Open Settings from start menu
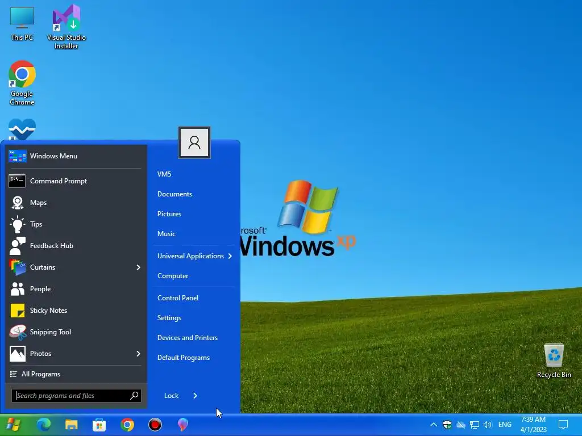Image resolution: width=582 pixels, height=436 pixels. [169, 318]
